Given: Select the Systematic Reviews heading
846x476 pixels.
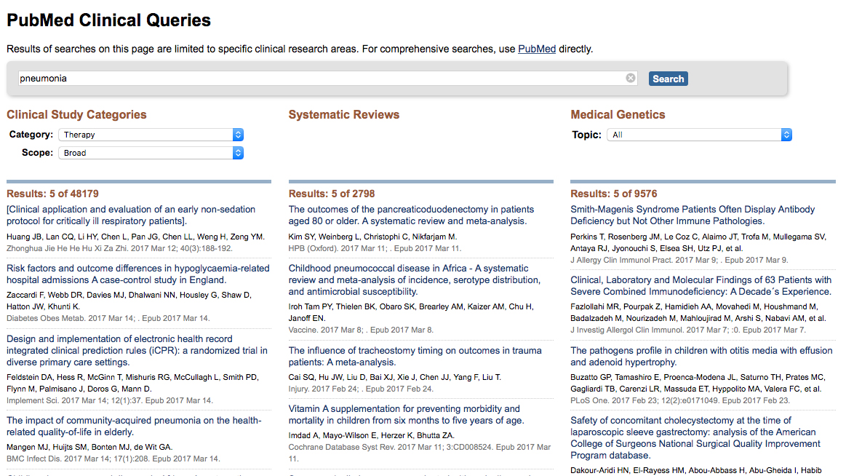Looking at the screenshot, I should click(x=344, y=115).
